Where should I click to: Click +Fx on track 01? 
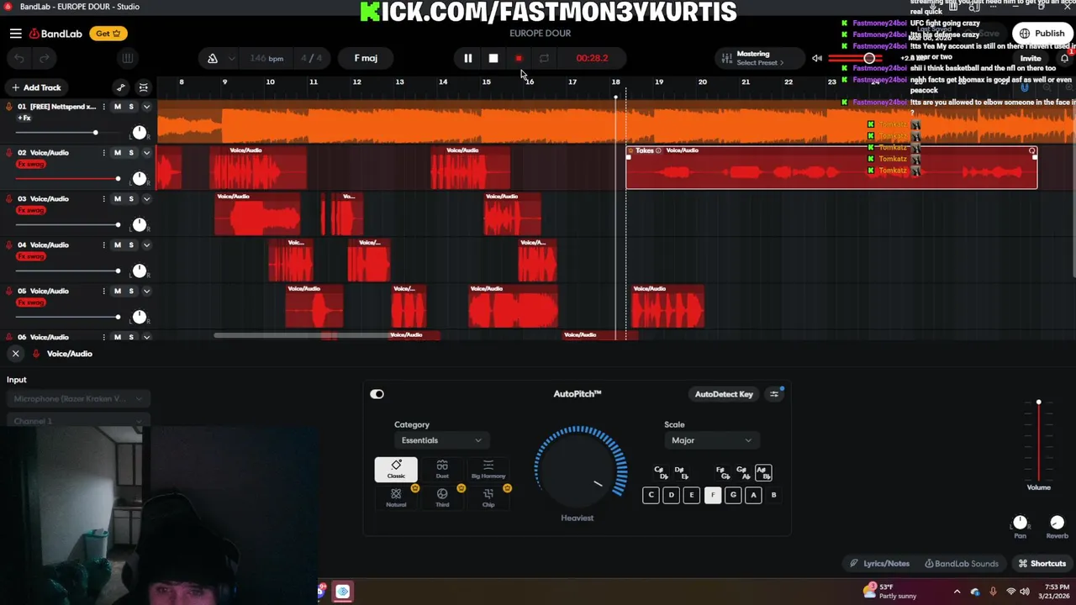tap(24, 118)
